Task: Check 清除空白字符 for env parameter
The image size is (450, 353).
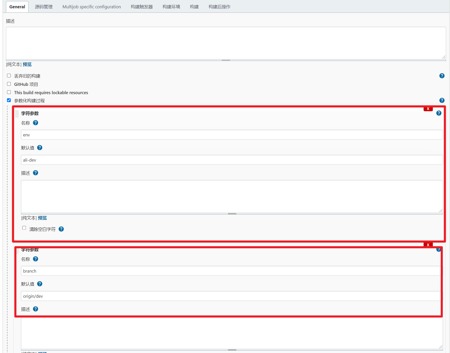Action: pyautogui.click(x=24, y=228)
